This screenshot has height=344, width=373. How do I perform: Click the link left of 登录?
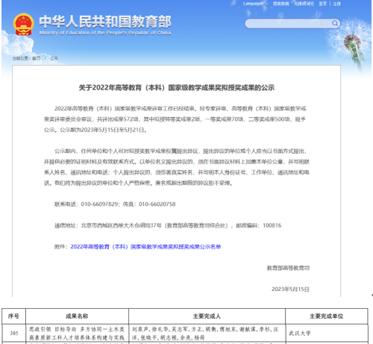[304, 4]
